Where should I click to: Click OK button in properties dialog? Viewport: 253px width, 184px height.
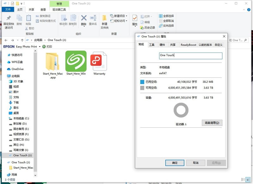pos(175,163)
